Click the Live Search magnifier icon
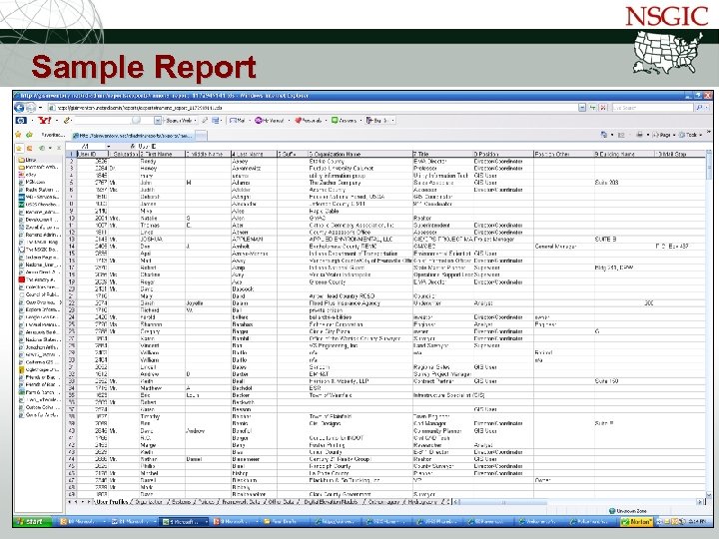Image resolution: width=719 pixels, height=539 pixels. (699, 108)
